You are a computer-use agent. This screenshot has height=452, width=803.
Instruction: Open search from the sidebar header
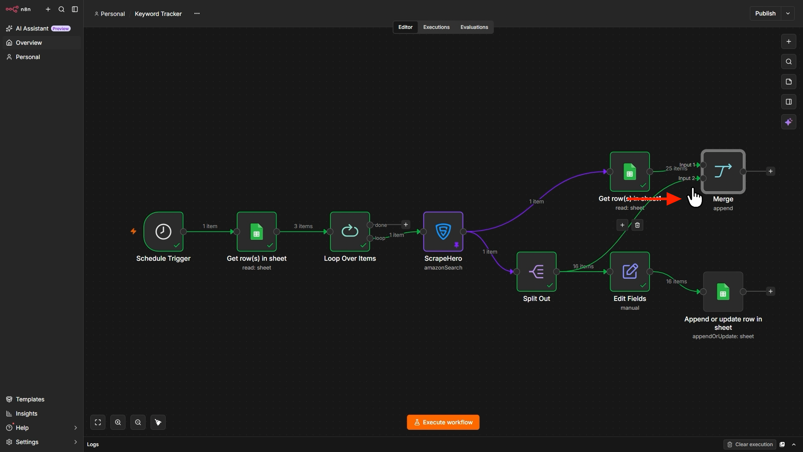[61, 9]
